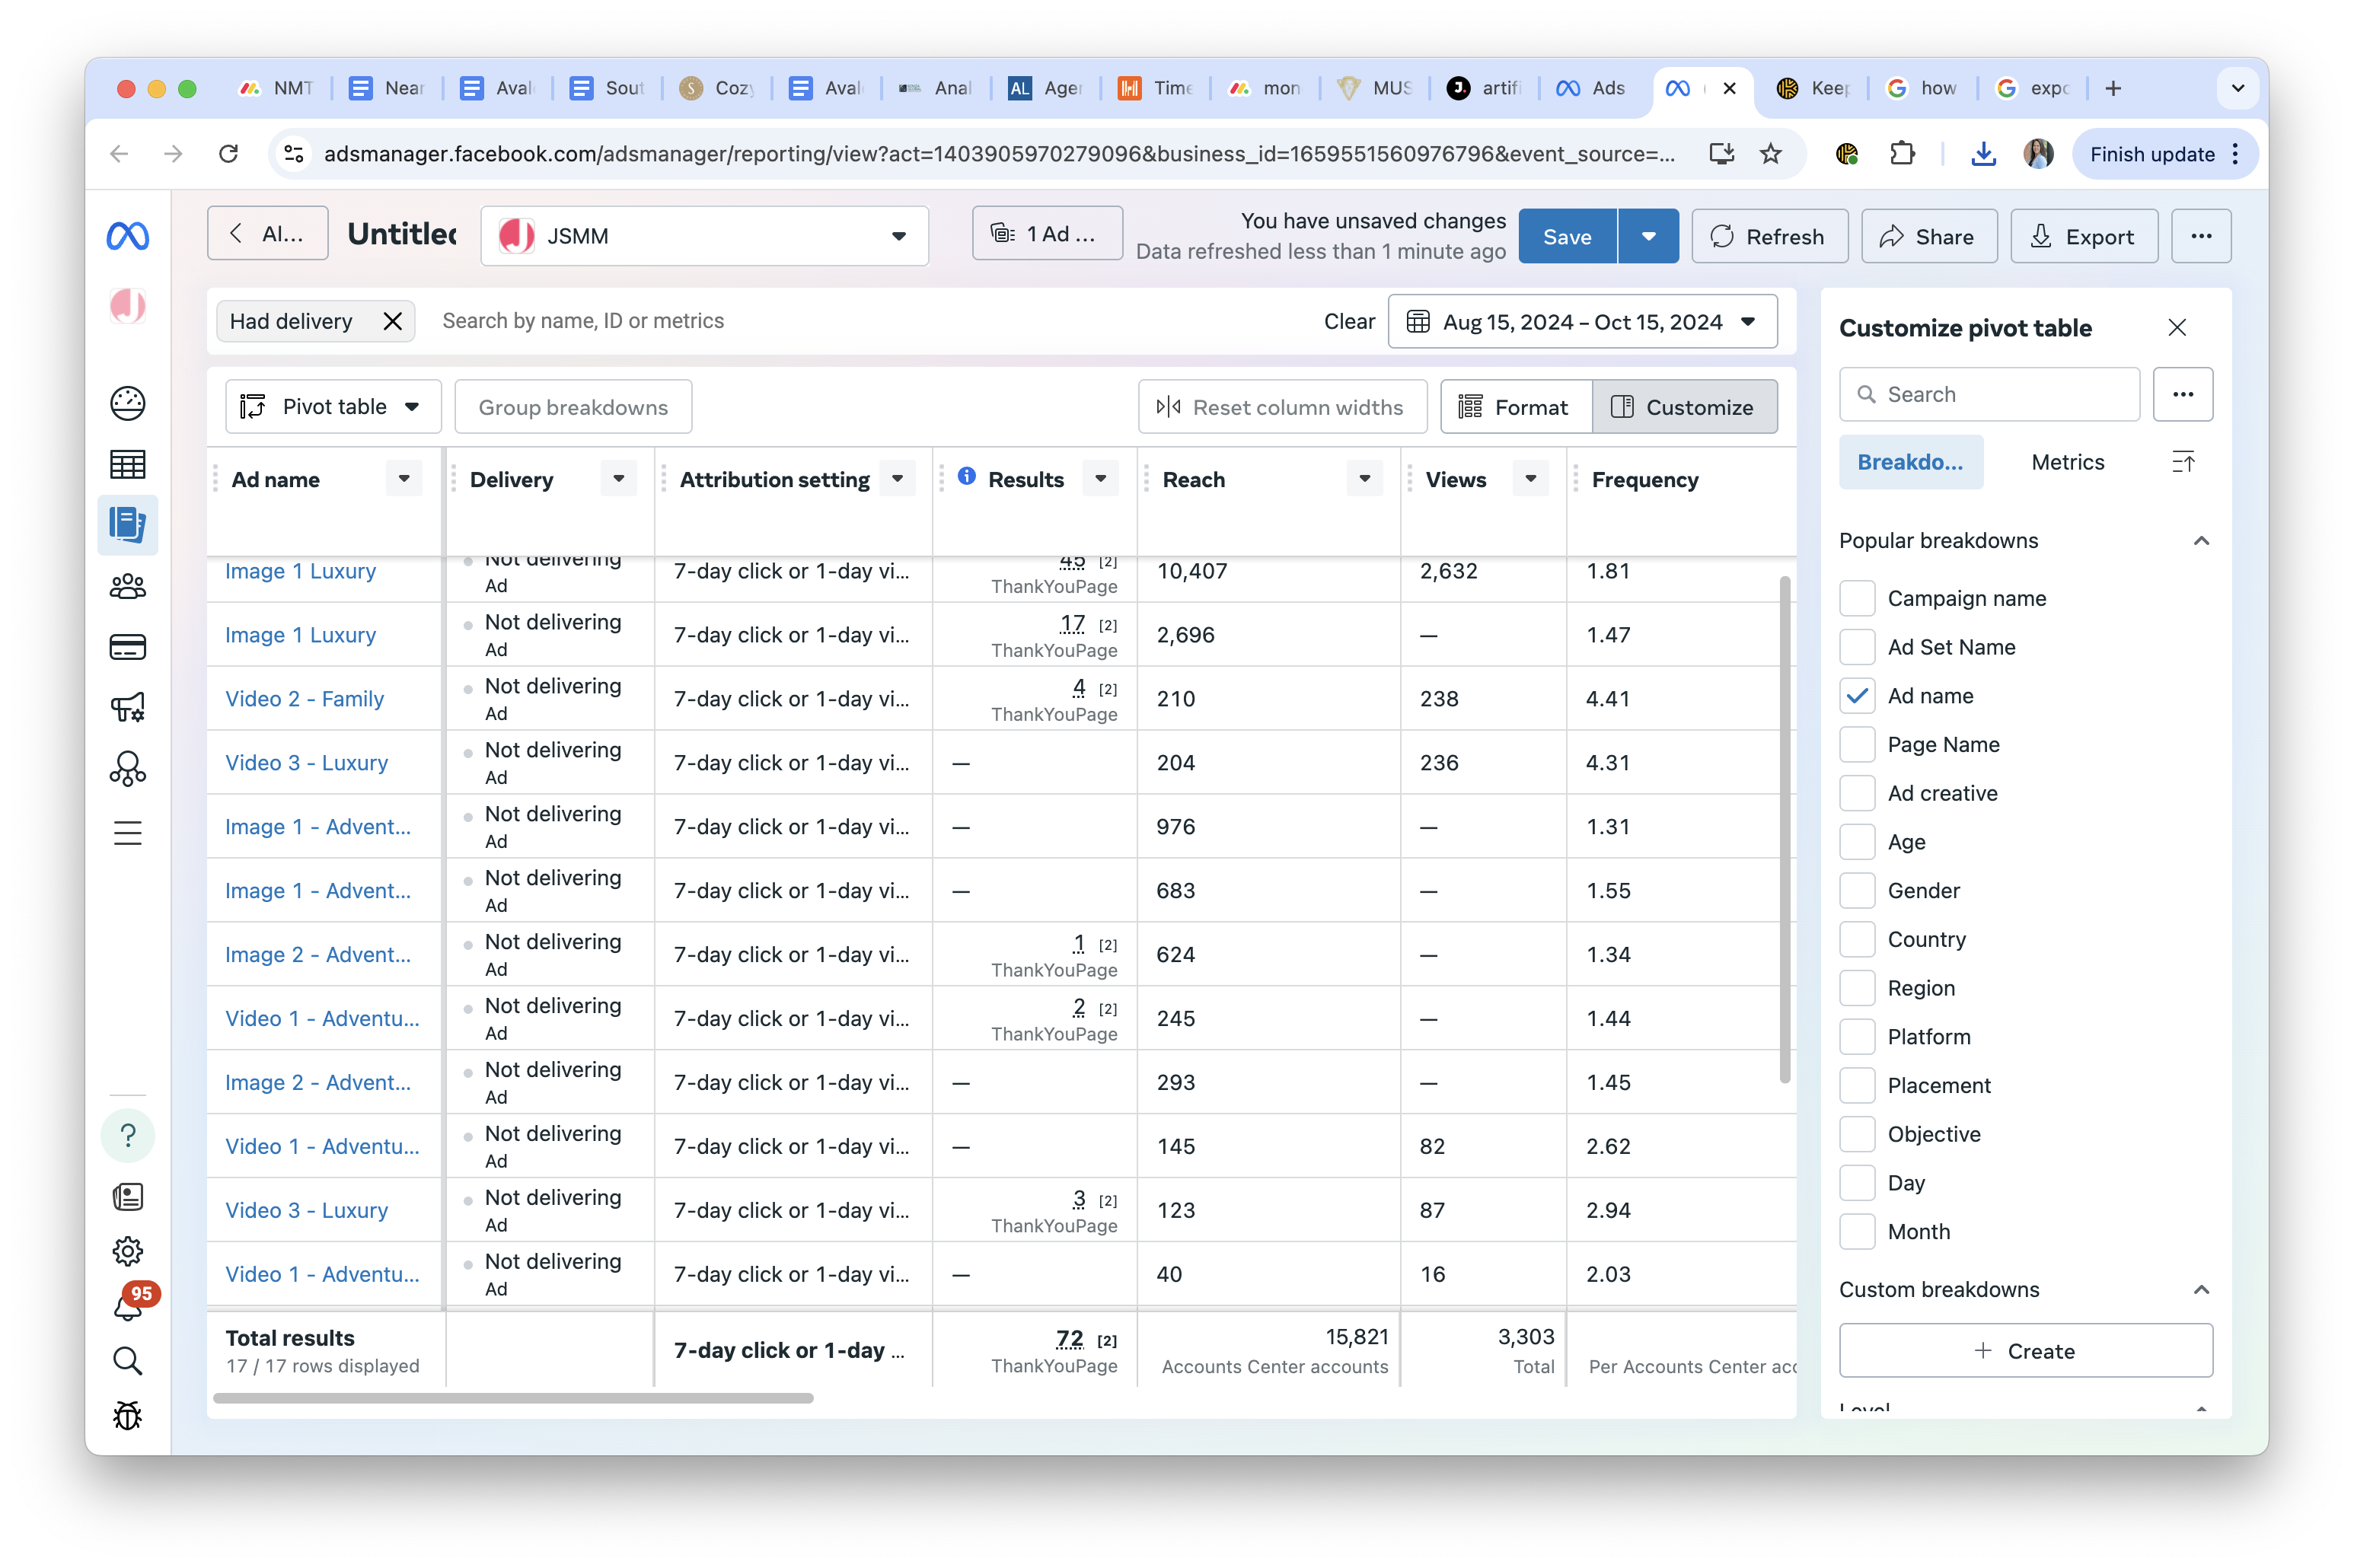
Task: Remove the Had delivery filter chip
Action: coord(393,321)
